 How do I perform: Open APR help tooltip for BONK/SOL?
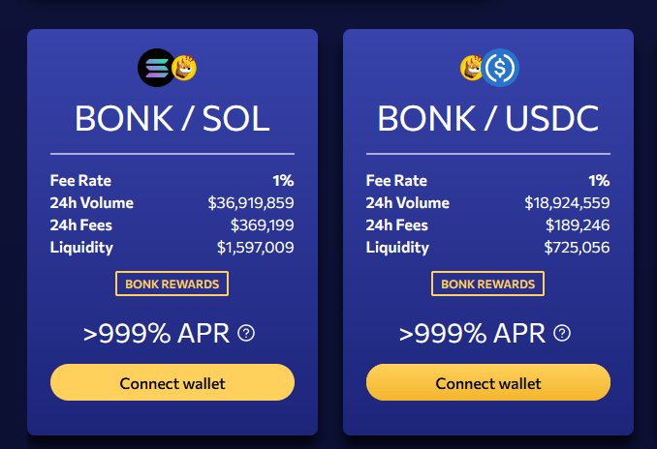pos(246,334)
